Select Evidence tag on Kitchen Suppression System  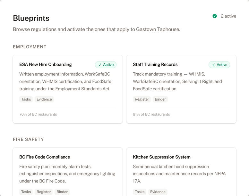pyautogui.click(x=158, y=192)
